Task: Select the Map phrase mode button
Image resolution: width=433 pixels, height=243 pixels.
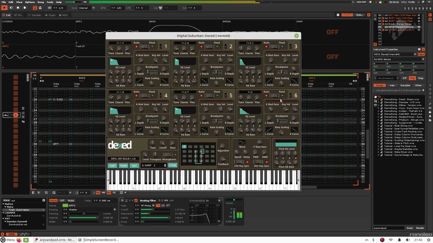Action: pyautogui.click(x=421, y=78)
